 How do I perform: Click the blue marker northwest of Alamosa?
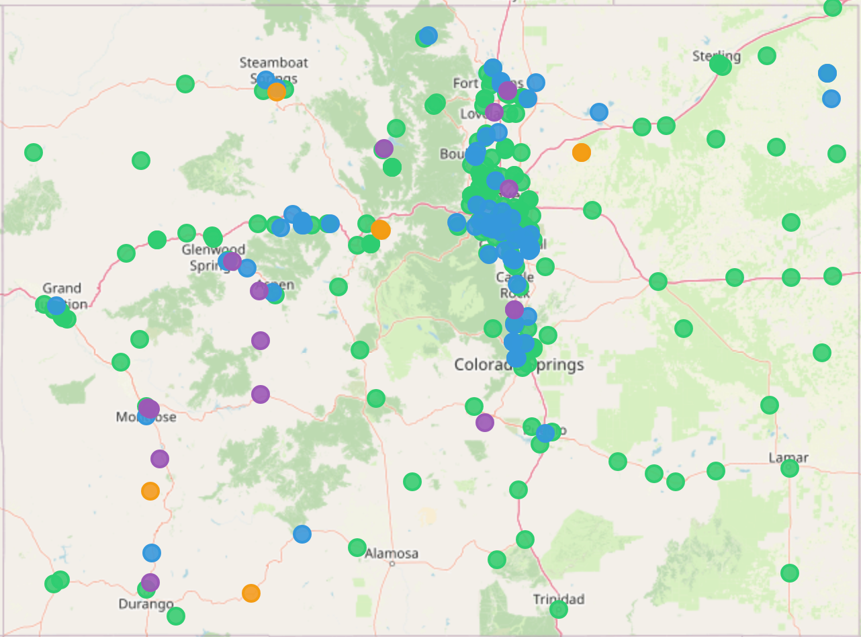point(302,534)
